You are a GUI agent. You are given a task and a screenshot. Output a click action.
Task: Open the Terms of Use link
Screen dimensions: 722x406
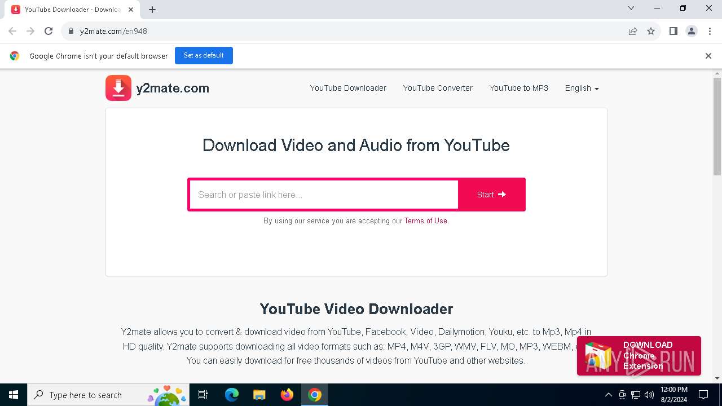pyautogui.click(x=425, y=221)
